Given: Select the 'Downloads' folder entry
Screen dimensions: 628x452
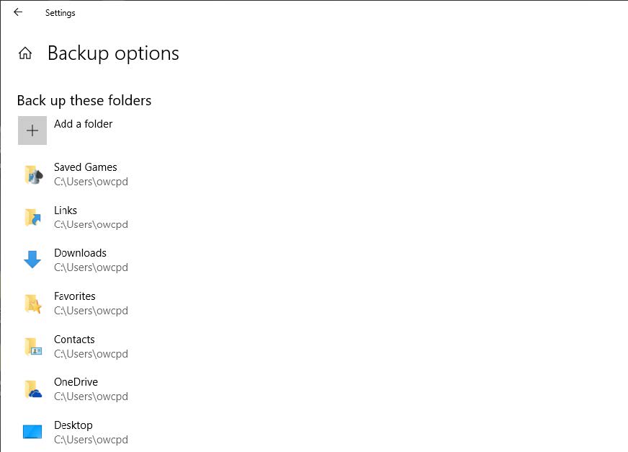Looking at the screenshot, I should tap(80, 253).
